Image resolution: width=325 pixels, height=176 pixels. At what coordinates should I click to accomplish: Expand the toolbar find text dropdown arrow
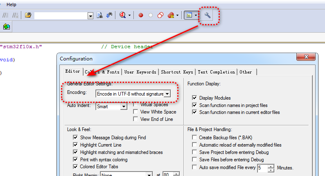coord(90,16)
